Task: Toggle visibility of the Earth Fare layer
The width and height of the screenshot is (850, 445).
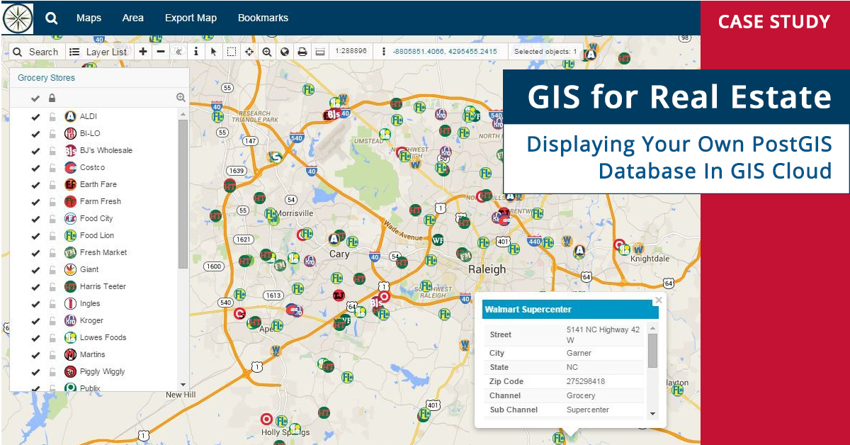Action: pos(35,184)
